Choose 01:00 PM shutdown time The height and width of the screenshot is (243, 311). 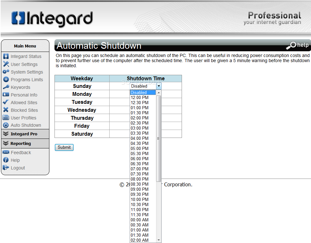coord(143,108)
